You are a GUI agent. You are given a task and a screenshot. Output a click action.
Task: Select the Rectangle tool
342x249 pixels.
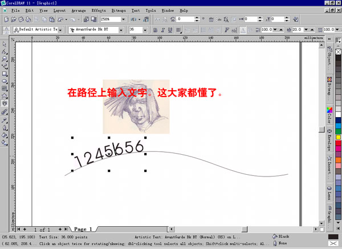(x=5, y=74)
